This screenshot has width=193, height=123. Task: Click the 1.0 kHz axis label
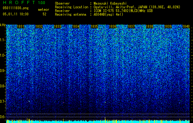tap(3, 55)
